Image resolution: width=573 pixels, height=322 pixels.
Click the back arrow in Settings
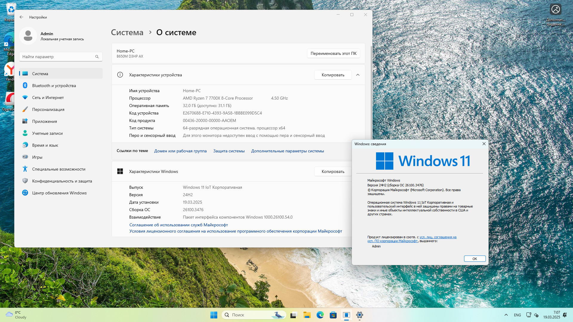(21, 17)
